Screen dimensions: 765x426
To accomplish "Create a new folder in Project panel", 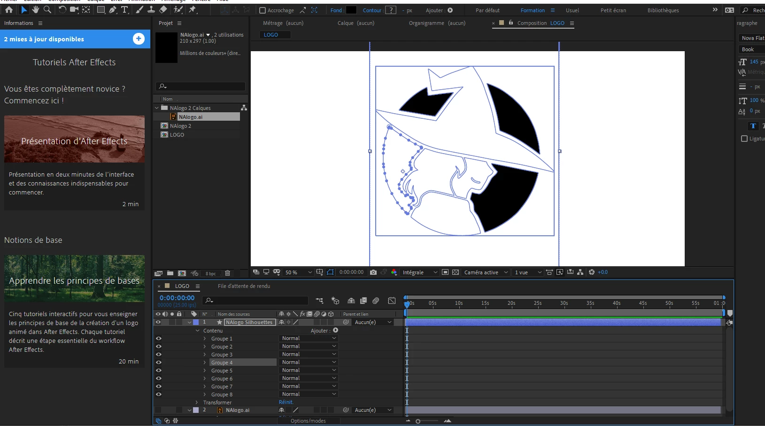I will tap(170, 273).
